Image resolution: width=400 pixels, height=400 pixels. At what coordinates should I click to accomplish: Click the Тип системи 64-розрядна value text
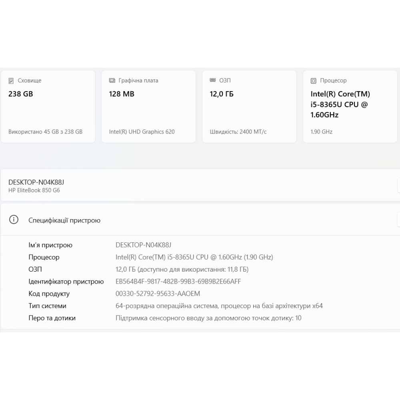click(x=219, y=306)
